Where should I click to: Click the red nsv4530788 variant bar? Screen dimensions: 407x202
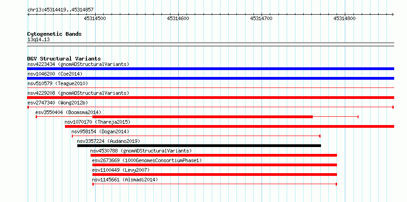pyautogui.click(x=214, y=155)
